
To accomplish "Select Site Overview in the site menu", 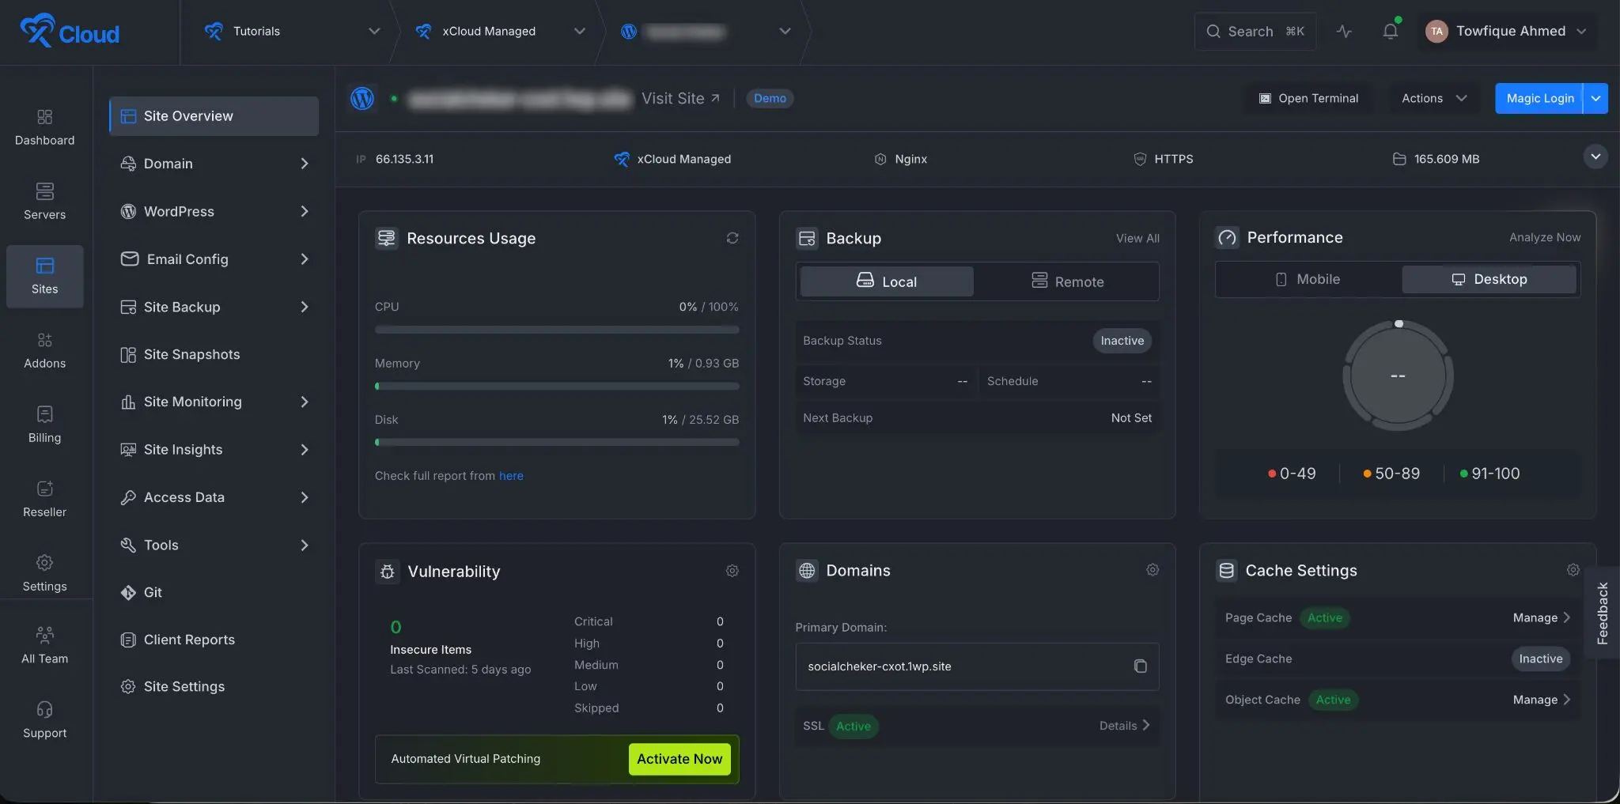I will [x=214, y=116].
